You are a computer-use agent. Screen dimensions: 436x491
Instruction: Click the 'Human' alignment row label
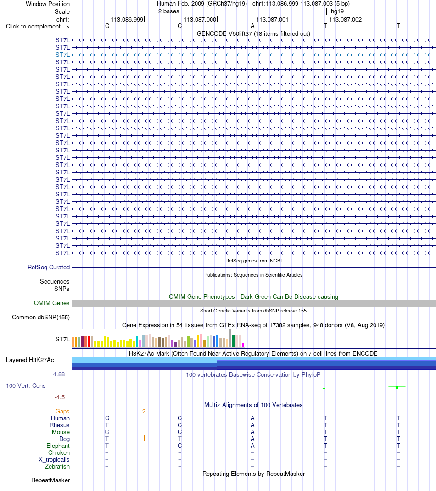[60, 418]
